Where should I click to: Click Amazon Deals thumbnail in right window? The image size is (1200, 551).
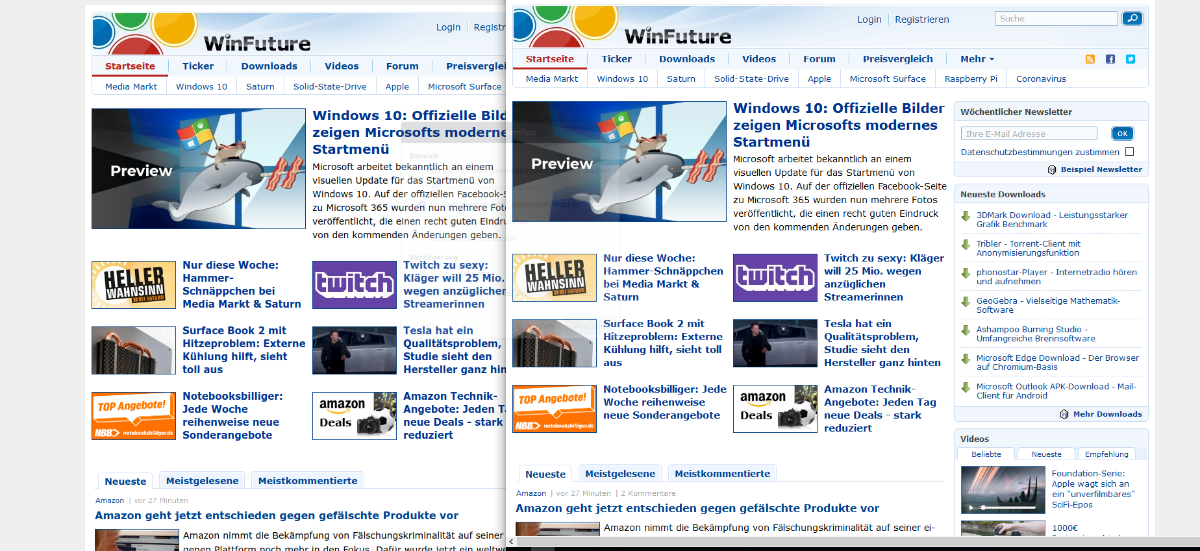coord(775,409)
